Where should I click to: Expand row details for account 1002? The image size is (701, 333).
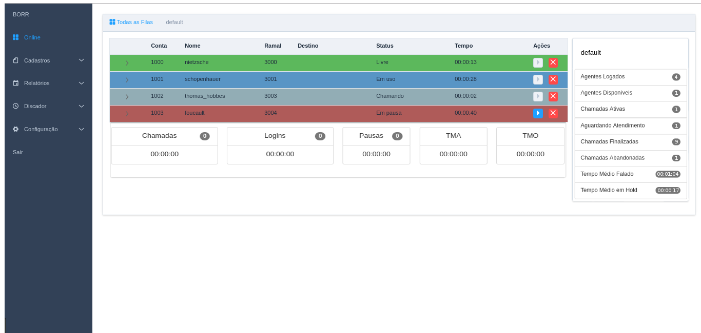(127, 97)
